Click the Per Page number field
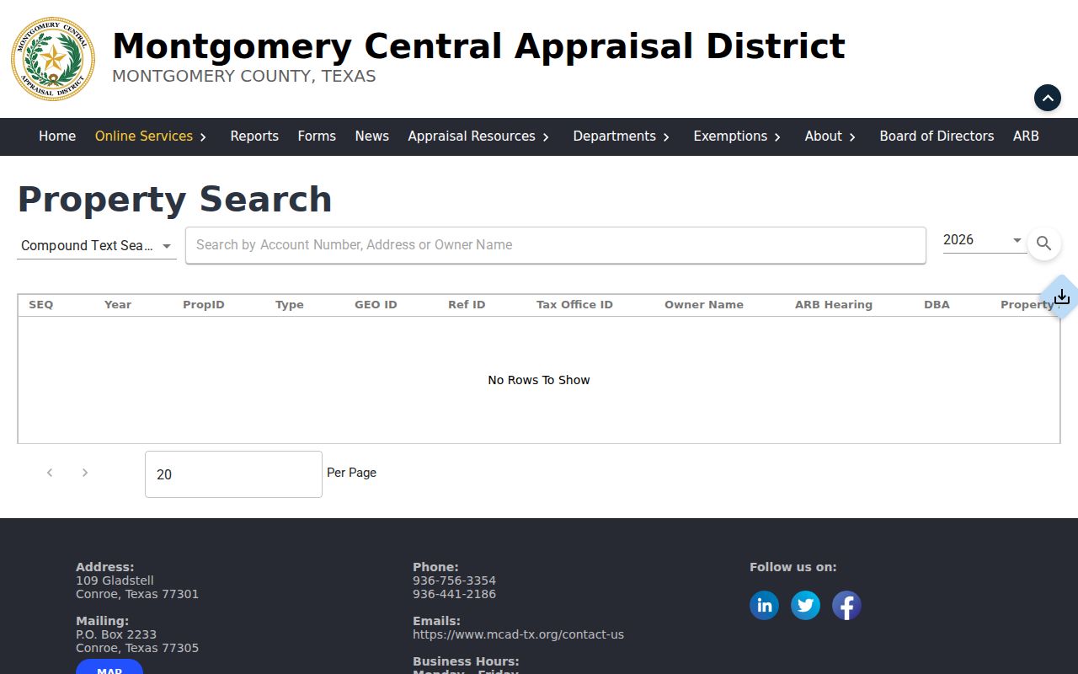The image size is (1078, 674). coord(233,474)
